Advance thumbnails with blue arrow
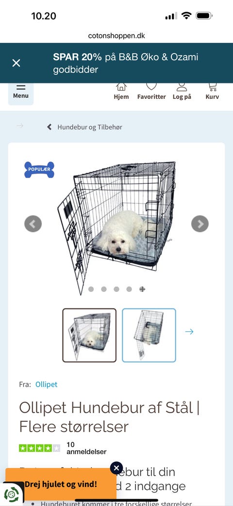 (x=189, y=331)
